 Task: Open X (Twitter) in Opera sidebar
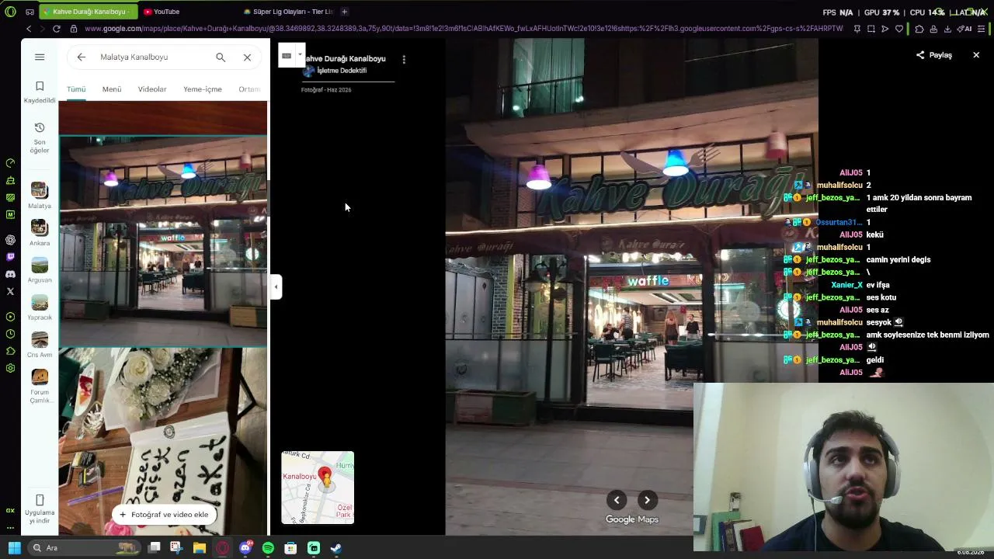(10, 291)
